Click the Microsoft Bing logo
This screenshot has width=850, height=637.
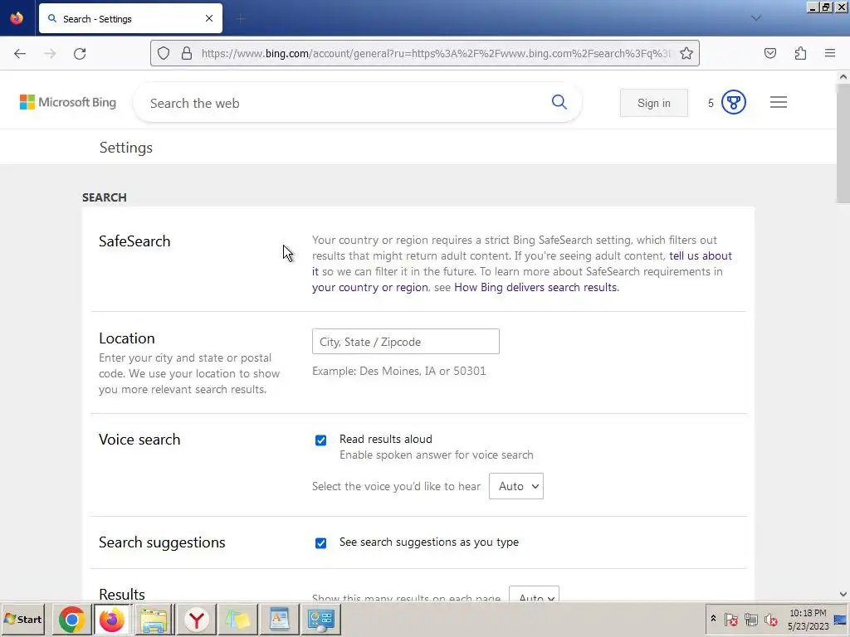[x=68, y=102]
